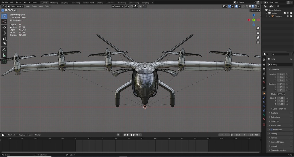Viewport: 294px width, 157px height.
Task: Toggle the Motion Blur checkbox
Action: [x=272, y=130]
